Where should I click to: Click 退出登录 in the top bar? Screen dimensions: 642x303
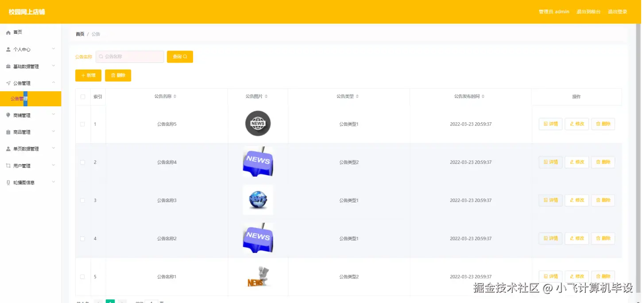[x=618, y=12]
